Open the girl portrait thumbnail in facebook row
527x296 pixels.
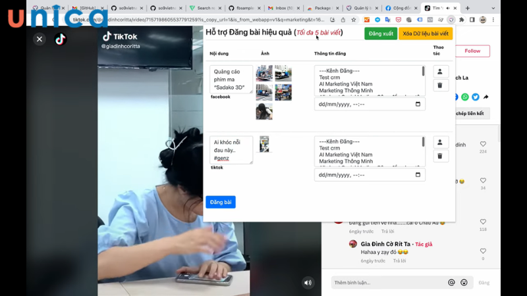click(264, 111)
